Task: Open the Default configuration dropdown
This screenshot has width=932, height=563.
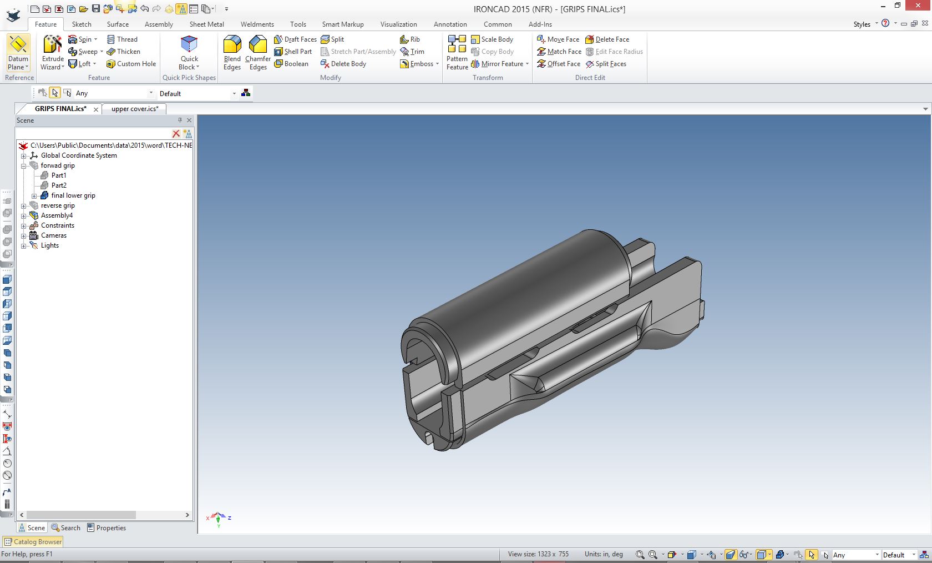Action: (x=234, y=94)
